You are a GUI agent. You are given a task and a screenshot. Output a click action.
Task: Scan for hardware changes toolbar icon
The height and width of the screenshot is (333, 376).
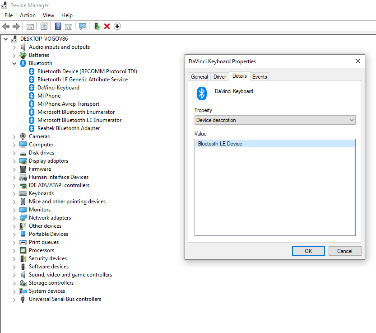point(83,26)
